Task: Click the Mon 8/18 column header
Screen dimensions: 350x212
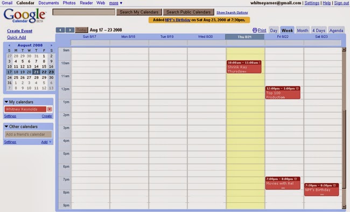Action: point(128,36)
